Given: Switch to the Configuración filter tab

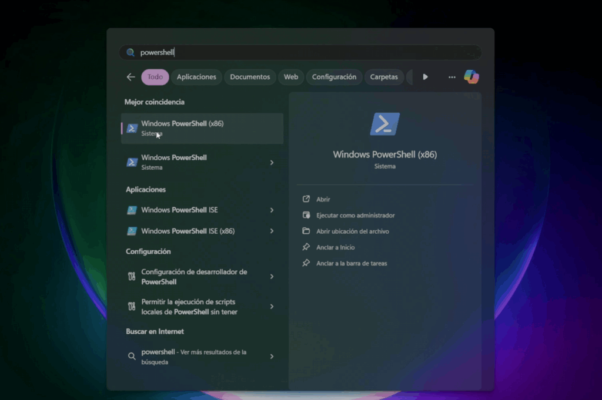Looking at the screenshot, I should click(x=334, y=77).
